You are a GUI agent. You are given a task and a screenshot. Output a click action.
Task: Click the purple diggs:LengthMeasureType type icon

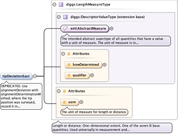coord(61,5)
